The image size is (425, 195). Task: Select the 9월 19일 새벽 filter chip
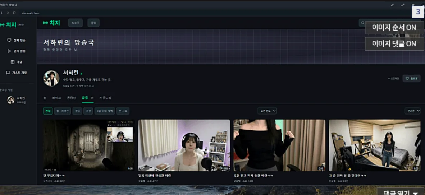(105, 111)
